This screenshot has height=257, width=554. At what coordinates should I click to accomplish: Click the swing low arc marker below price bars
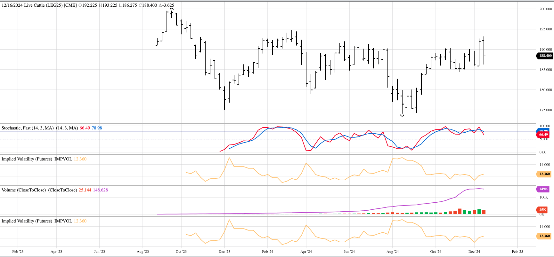click(x=402, y=115)
